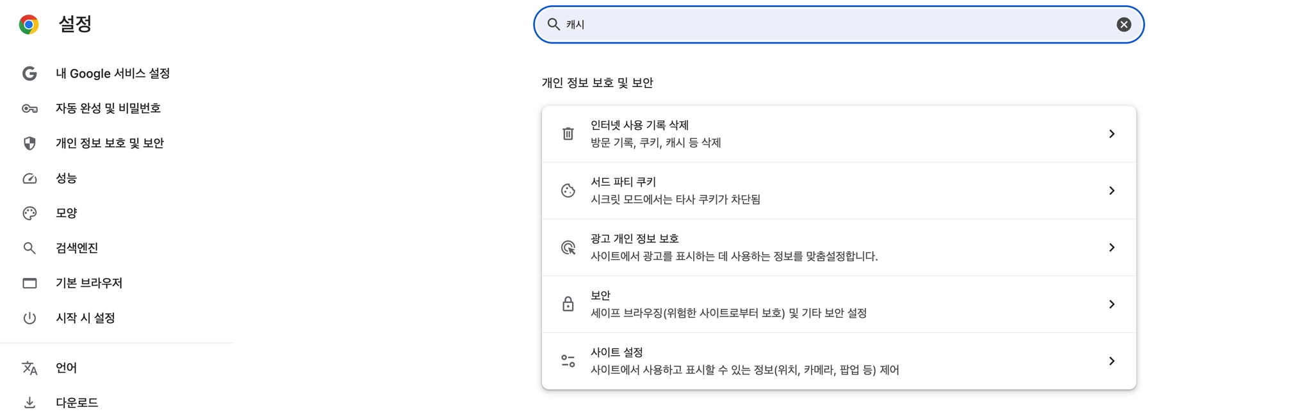
Task: Click the speedometer 성능 icon
Action: click(29, 178)
